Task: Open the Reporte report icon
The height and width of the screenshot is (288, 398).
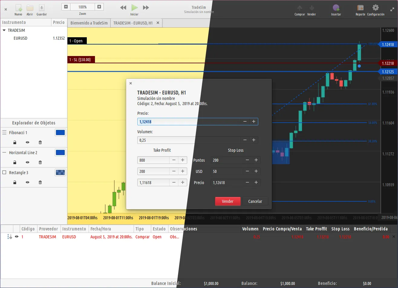Action: pos(360,8)
